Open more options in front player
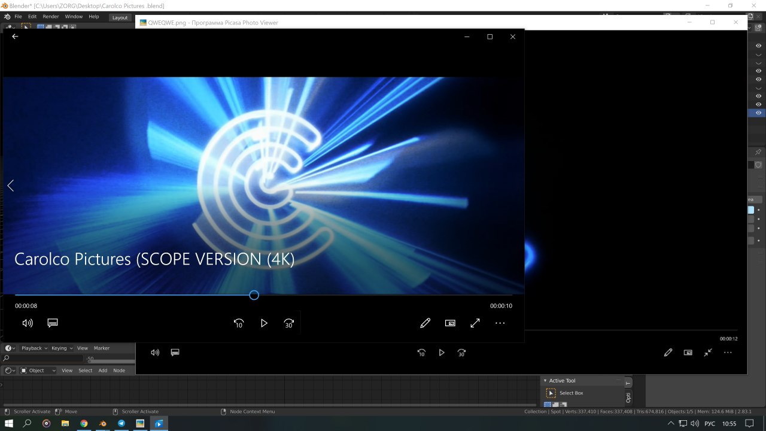Image resolution: width=766 pixels, height=431 pixels. pos(500,323)
